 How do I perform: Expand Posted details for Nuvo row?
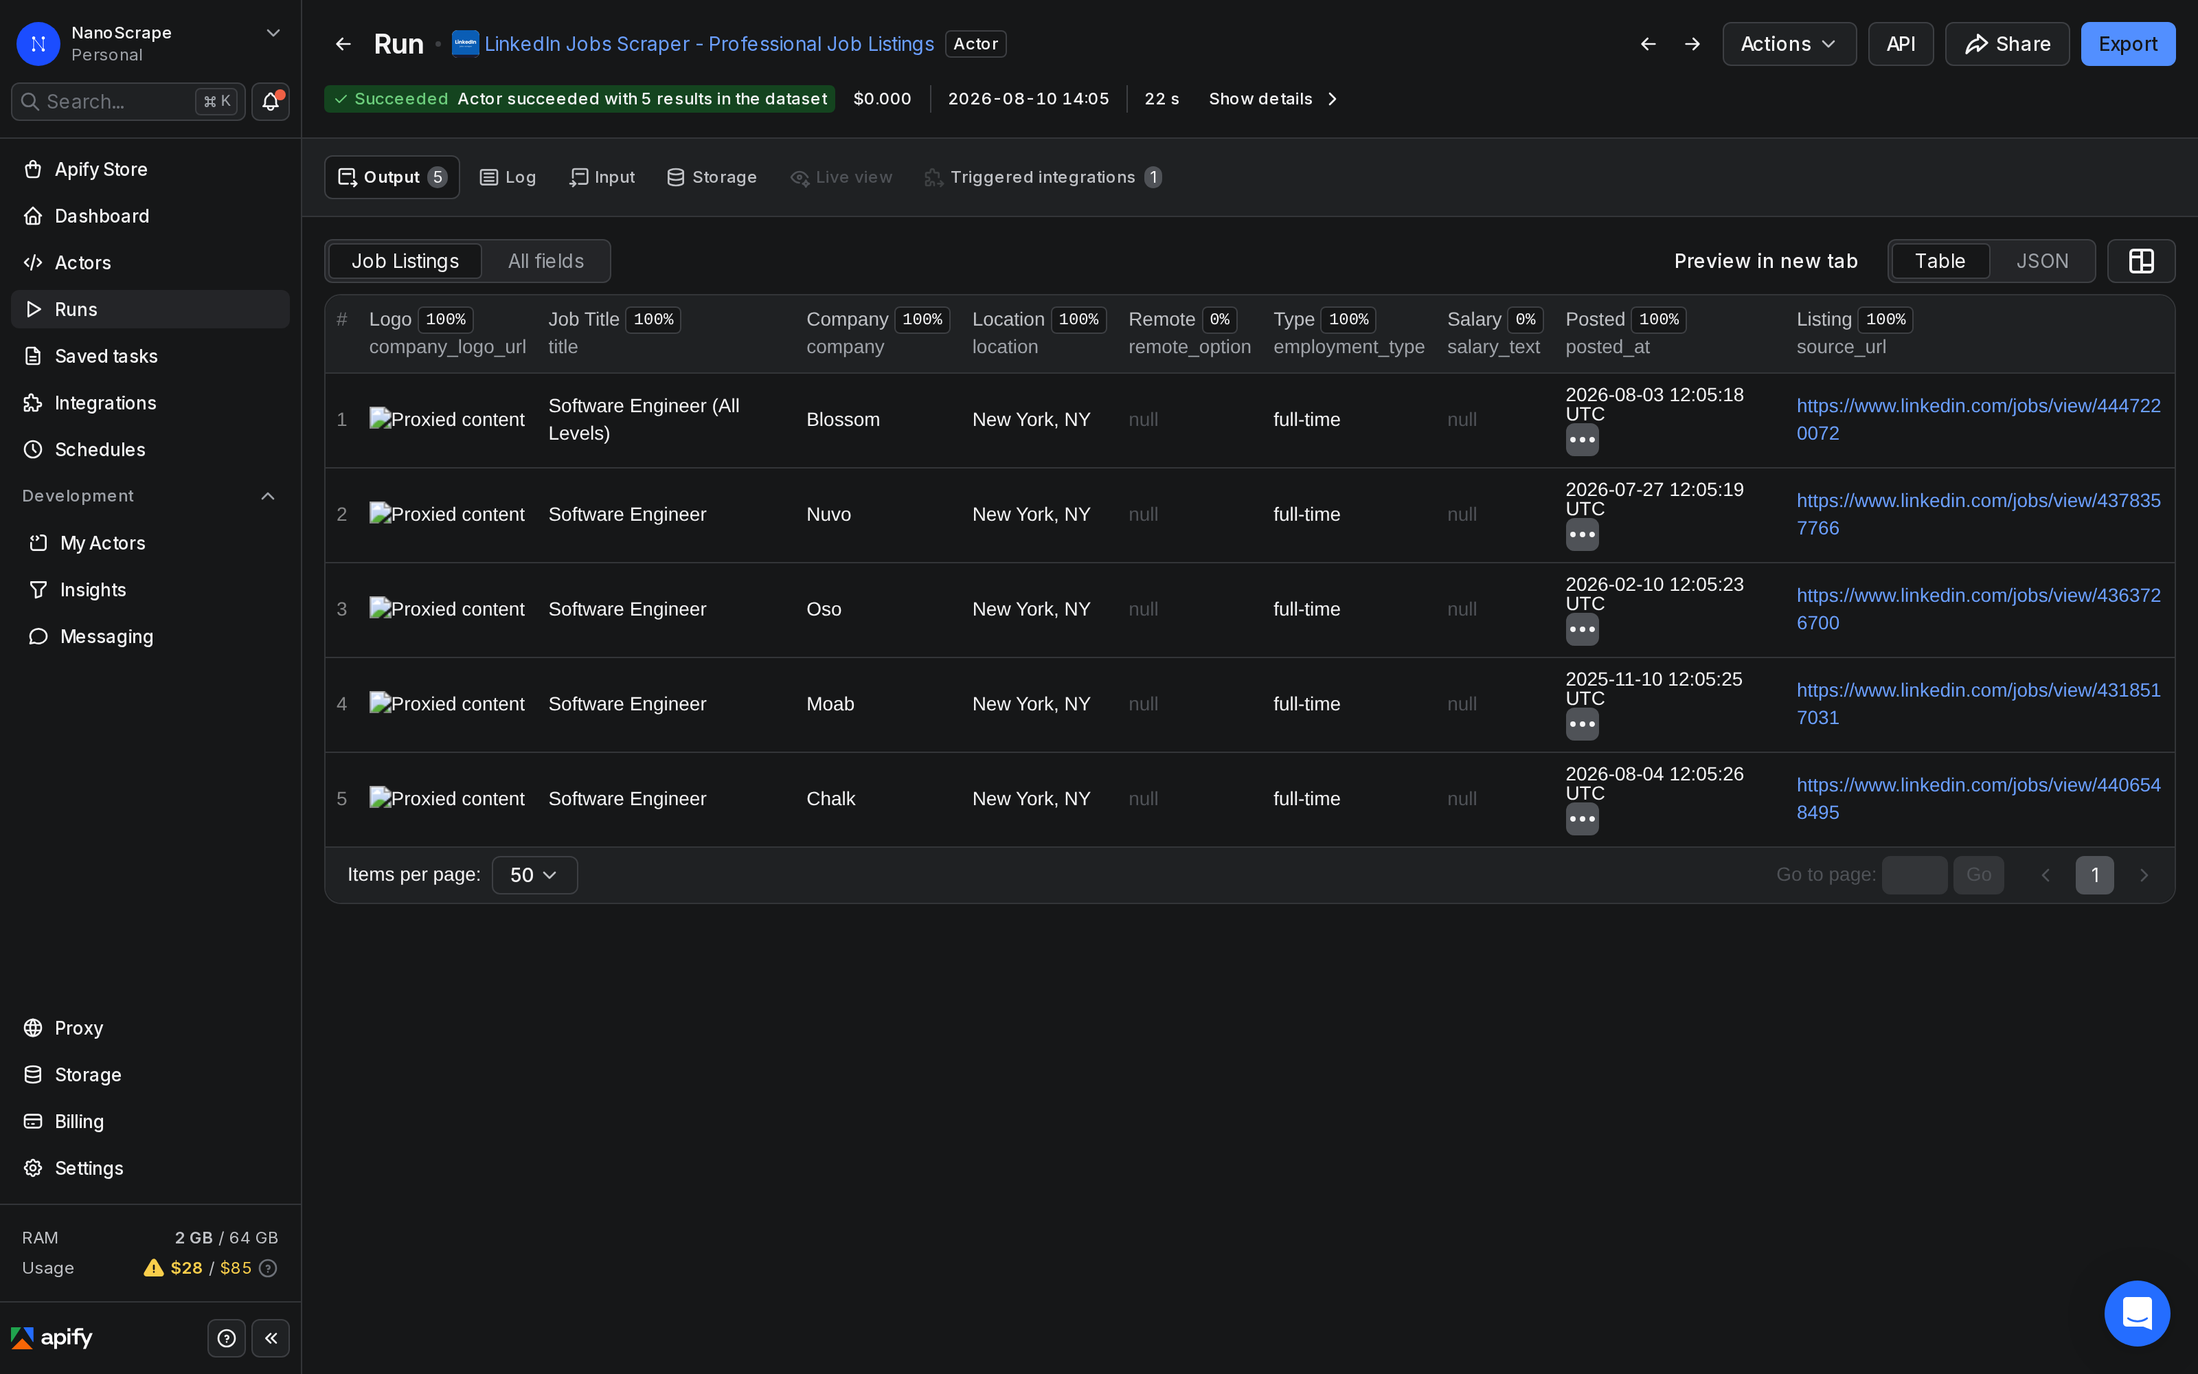coord(1582,534)
